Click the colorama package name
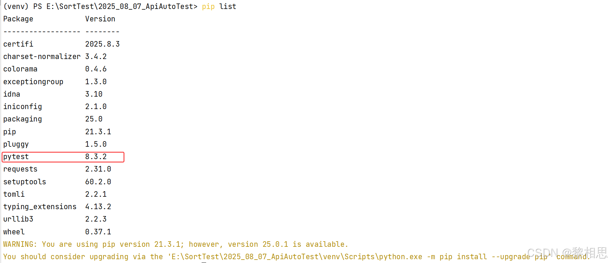The image size is (609, 263). coord(20,69)
